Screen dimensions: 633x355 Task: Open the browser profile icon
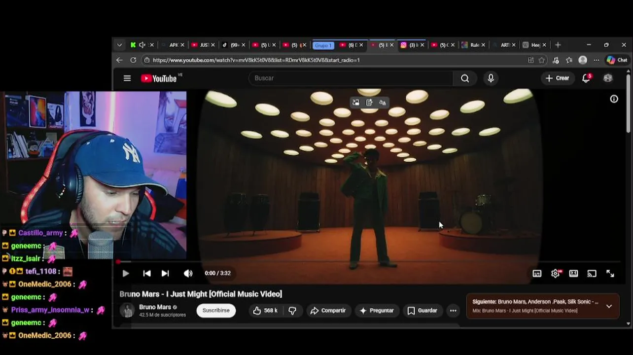tap(583, 60)
